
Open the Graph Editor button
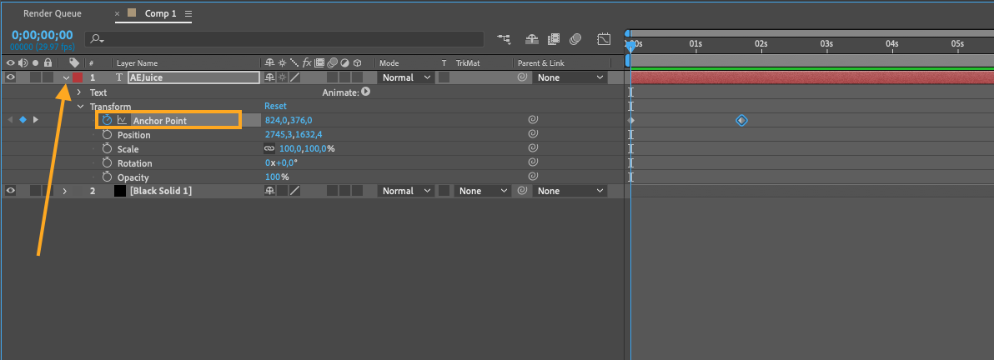point(604,39)
